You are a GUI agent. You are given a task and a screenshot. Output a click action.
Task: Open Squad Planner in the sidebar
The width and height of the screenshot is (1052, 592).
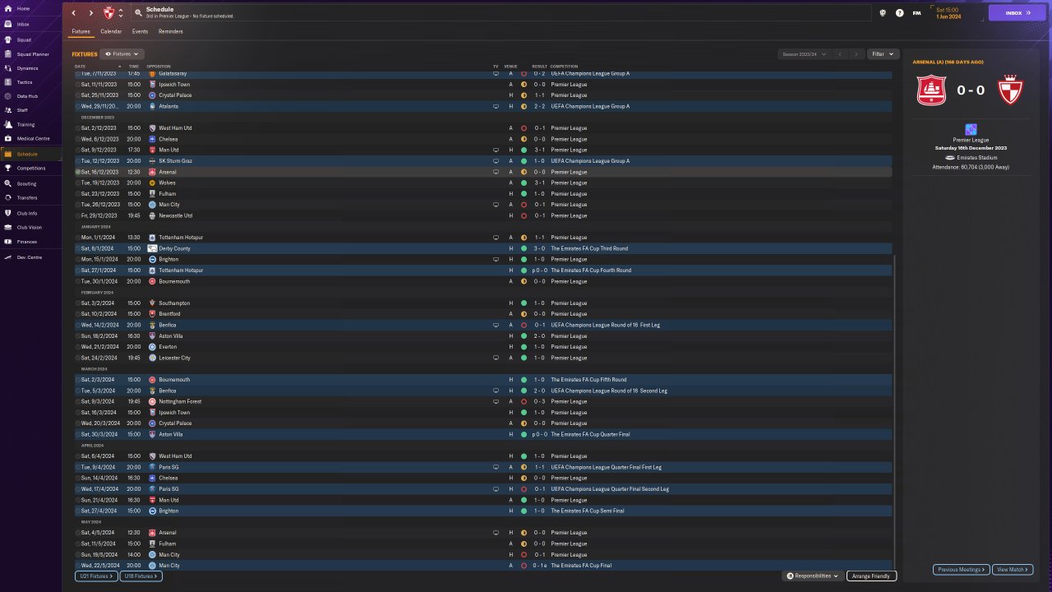point(30,54)
